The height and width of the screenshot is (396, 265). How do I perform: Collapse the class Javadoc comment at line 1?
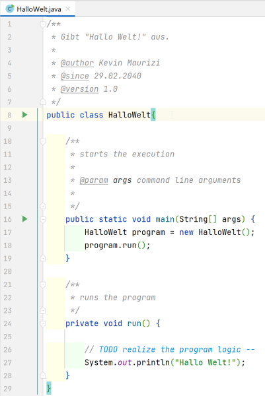[x=43, y=24]
